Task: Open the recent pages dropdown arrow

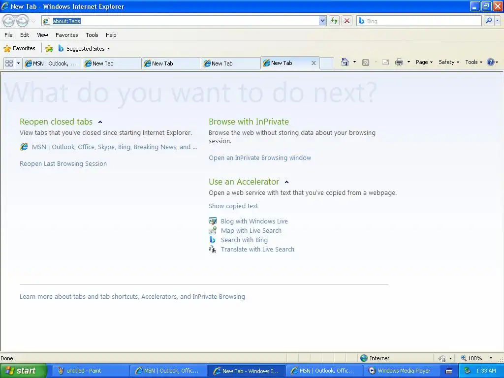Action: tap(33, 21)
